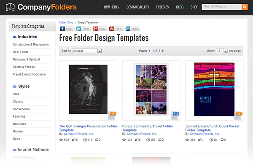This screenshot has height=168, width=253.
Task: Open the SHOP menu item
Action: click(x=194, y=7)
